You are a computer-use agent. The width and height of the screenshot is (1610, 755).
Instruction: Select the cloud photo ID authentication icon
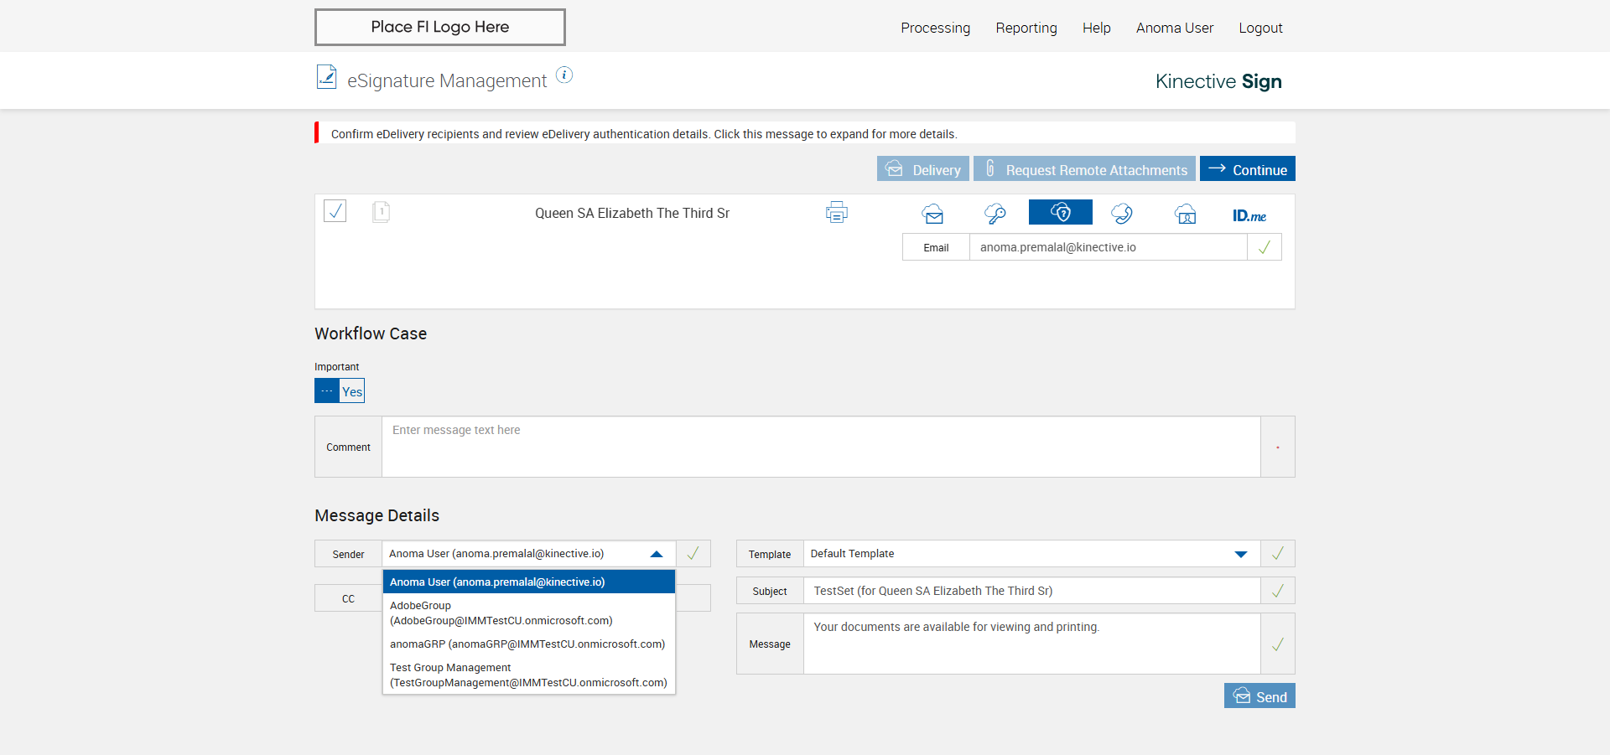point(1185,214)
